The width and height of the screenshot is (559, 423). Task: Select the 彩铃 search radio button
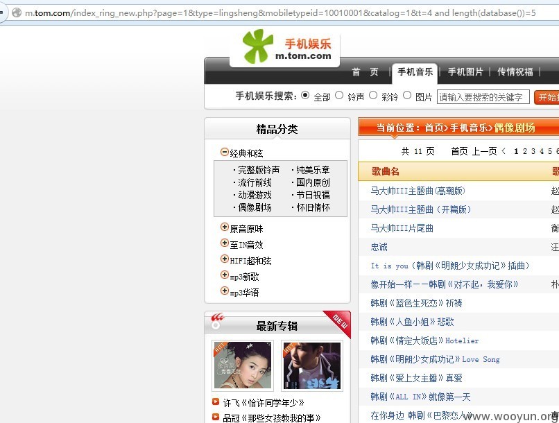[x=373, y=96]
